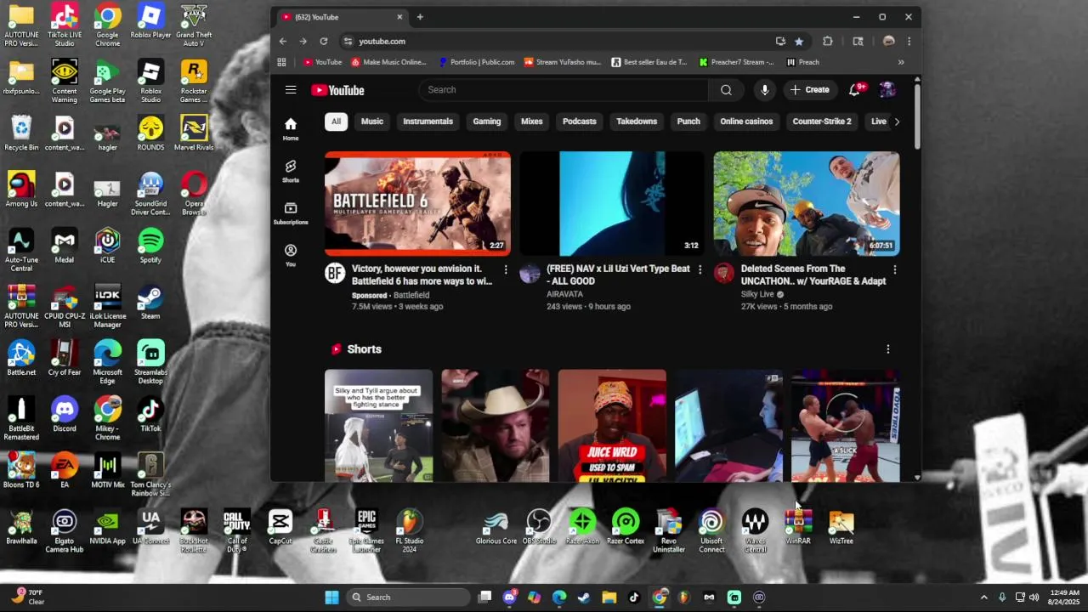
Task: Click the Windows taskbar Search box
Action: [408, 597]
